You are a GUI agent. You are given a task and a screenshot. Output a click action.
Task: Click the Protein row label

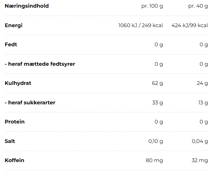15,122
